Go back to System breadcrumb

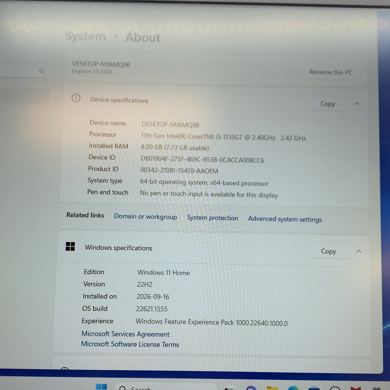(85, 36)
